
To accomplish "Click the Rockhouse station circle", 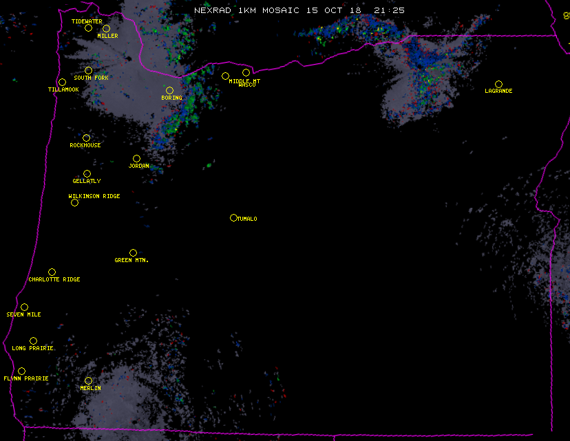I will (86, 138).
